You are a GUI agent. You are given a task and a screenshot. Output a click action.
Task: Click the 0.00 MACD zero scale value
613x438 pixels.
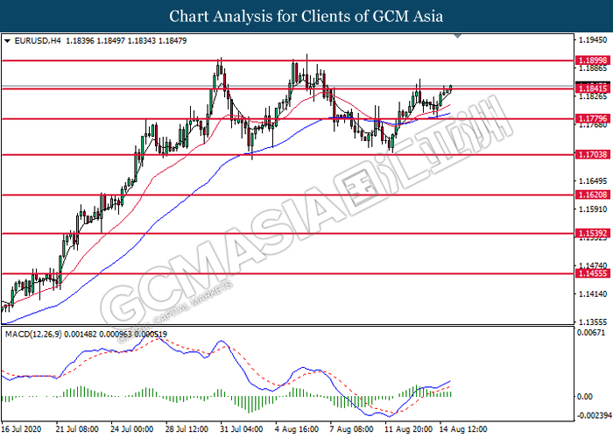[x=585, y=397]
